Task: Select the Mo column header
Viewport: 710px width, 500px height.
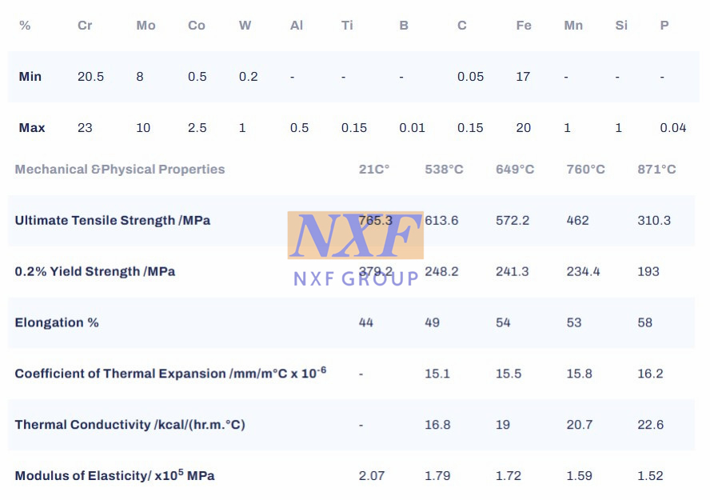Action: point(146,26)
